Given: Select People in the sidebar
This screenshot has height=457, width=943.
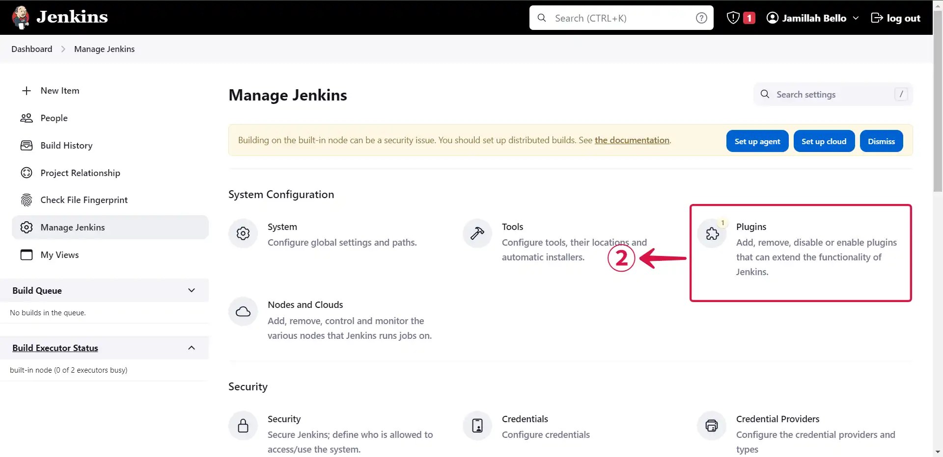Looking at the screenshot, I should pyautogui.click(x=54, y=118).
